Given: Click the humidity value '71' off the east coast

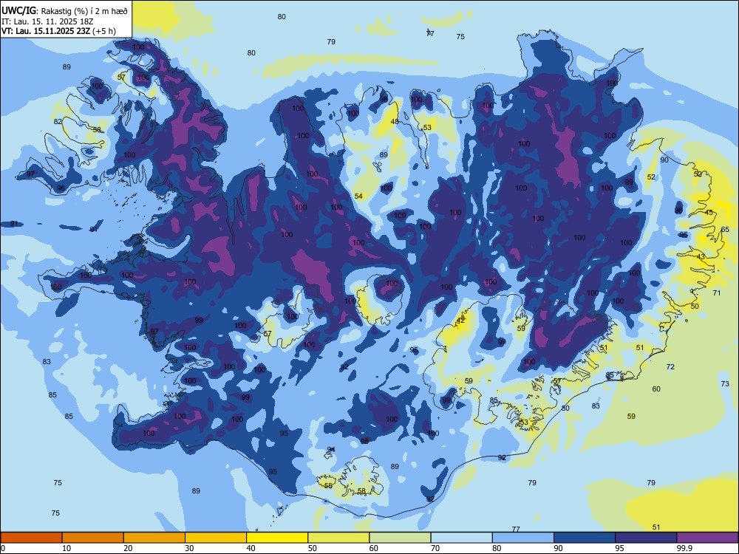Looking at the screenshot, I should (x=717, y=293).
